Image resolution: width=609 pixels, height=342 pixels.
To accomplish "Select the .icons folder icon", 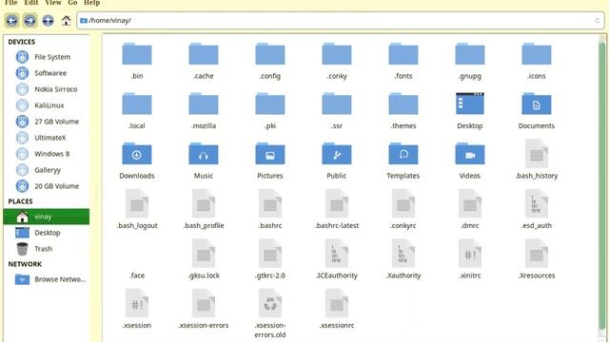I will [x=537, y=54].
